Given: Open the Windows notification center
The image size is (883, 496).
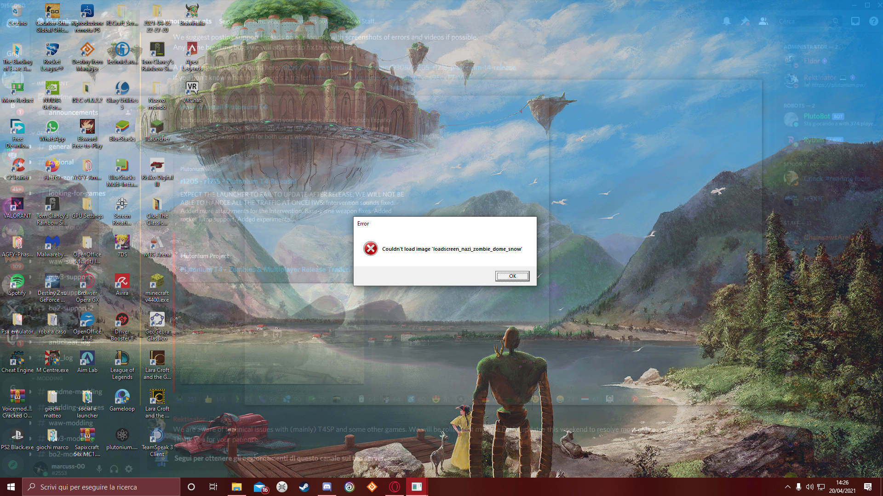Looking at the screenshot, I should [868, 487].
